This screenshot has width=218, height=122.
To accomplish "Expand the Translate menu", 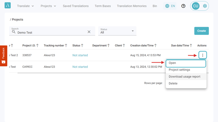I will coord(25,6).
